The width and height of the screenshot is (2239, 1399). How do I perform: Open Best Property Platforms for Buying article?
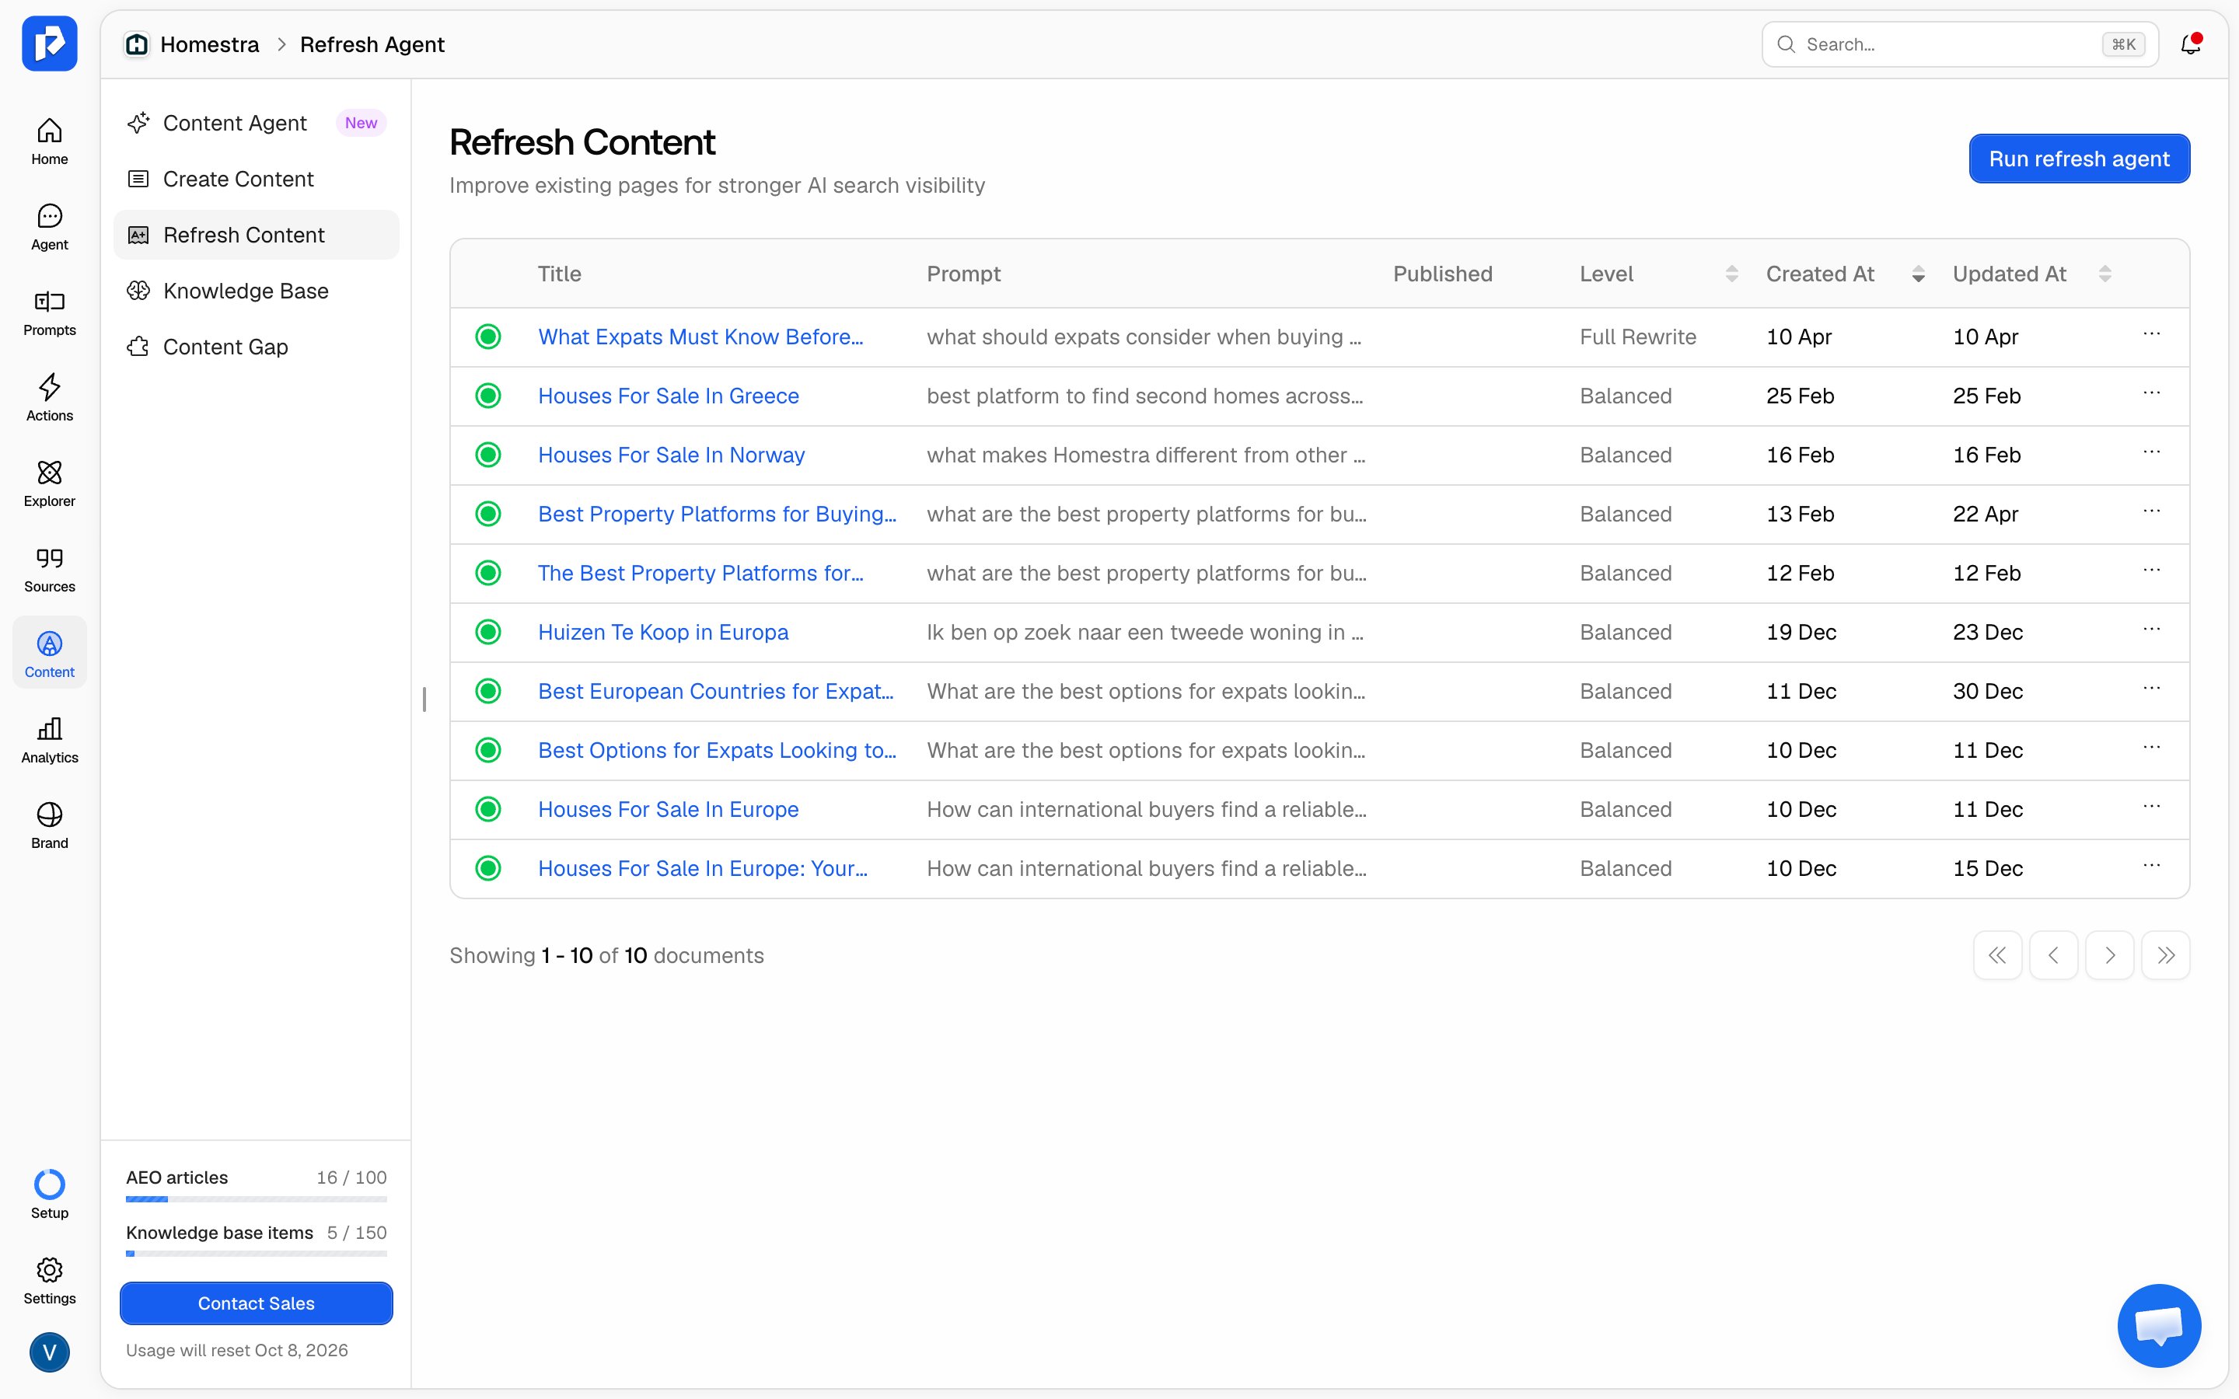click(x=717, y=515)
